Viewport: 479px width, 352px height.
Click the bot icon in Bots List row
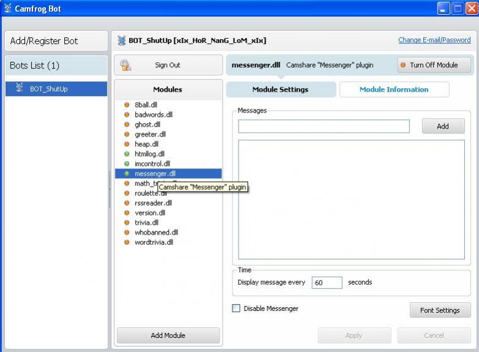click(x=19, y=88)
